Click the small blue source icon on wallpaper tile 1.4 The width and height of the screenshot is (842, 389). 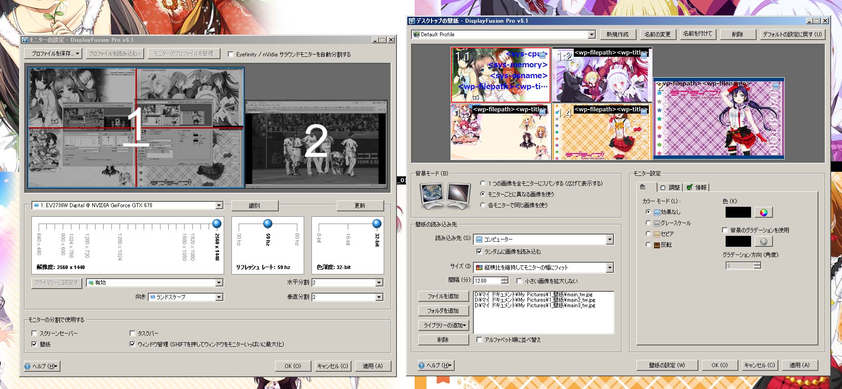(644, 111)
